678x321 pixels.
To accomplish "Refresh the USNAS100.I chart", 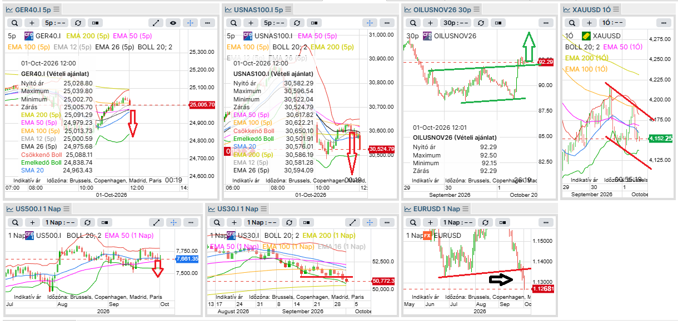I will [296, 23].
